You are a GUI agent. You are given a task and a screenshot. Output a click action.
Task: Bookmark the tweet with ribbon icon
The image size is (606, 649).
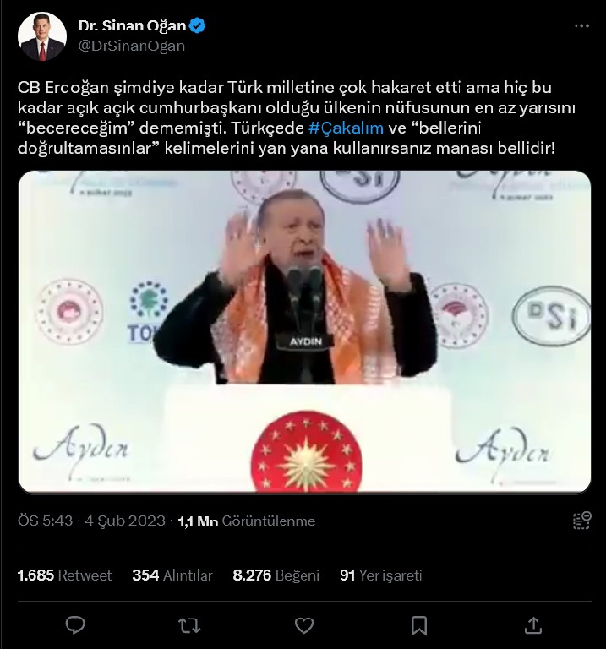(419, 625)
